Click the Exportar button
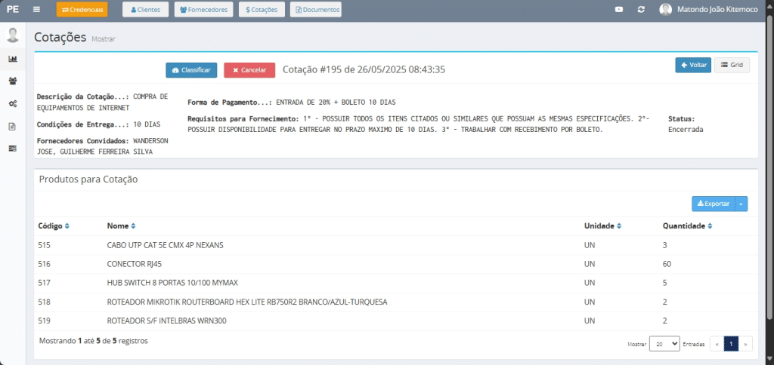This screenshot has height=365, width=774. [x=714, y=204]
